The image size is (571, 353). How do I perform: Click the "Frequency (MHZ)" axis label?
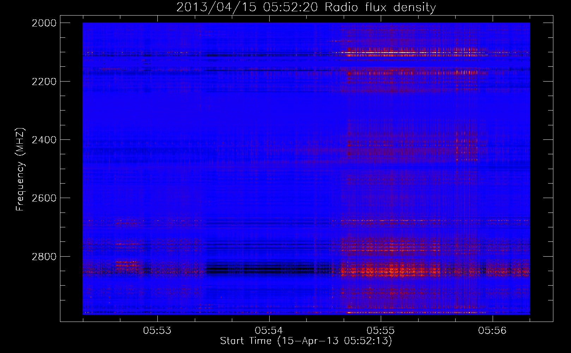pyautogui.click(x=20, y=169)
